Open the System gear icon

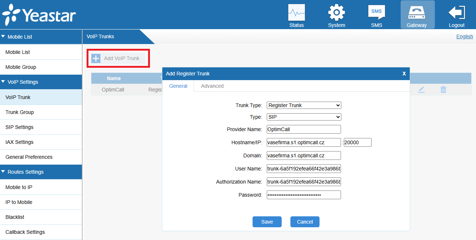[x=337, y=13]
